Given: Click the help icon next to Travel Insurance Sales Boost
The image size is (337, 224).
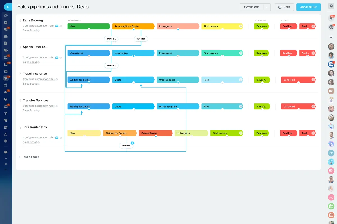Looking at the screenshot, I should [38, 84].
